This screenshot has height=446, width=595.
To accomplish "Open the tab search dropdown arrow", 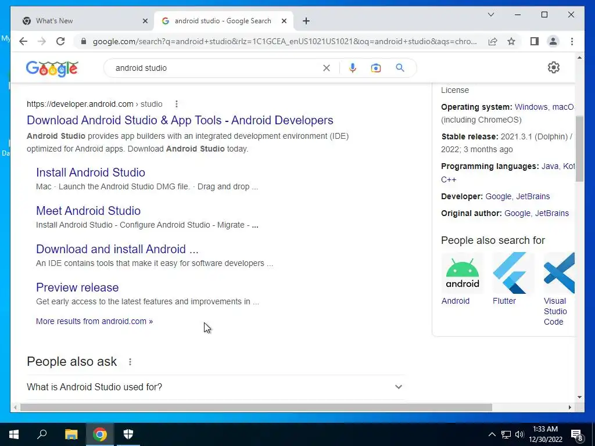I will (490, 15).
